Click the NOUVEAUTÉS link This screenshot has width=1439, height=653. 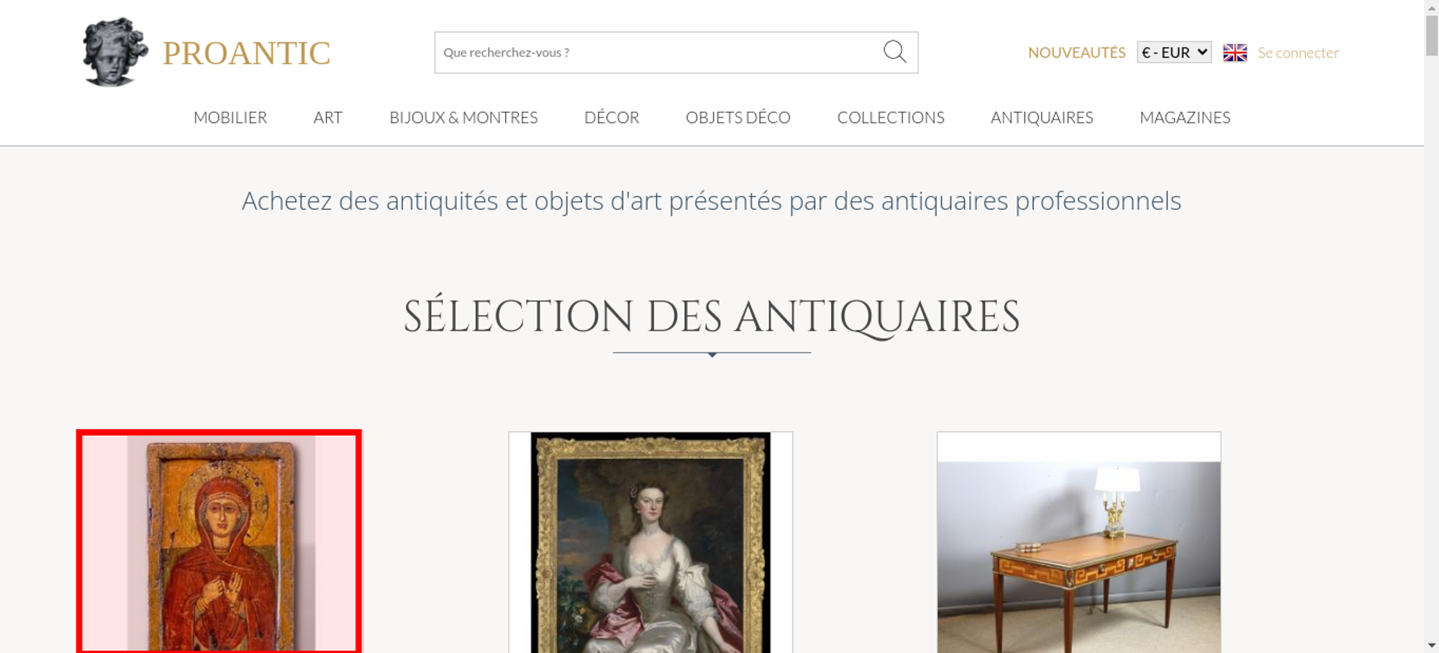tap(1076, 52)
